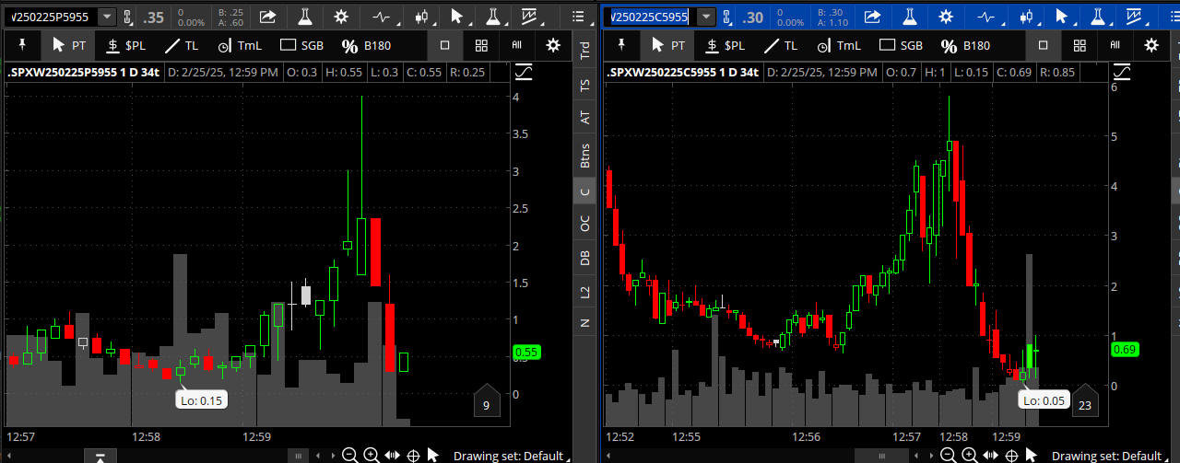Expand symbol dropdown next to P5955 field

(106, 17)
